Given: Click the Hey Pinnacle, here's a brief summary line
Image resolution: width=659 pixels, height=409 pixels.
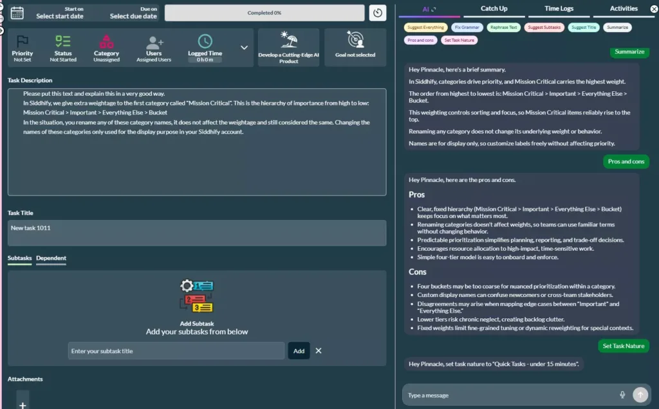Looking at the screenshot, I should tap(458, 69).
